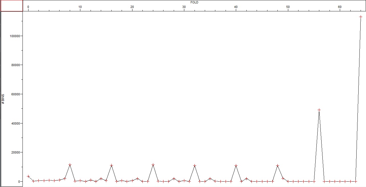This screenshot has height=187, width=366.
Task: Select the # BINS axis label 0
Action: (19, 182)
